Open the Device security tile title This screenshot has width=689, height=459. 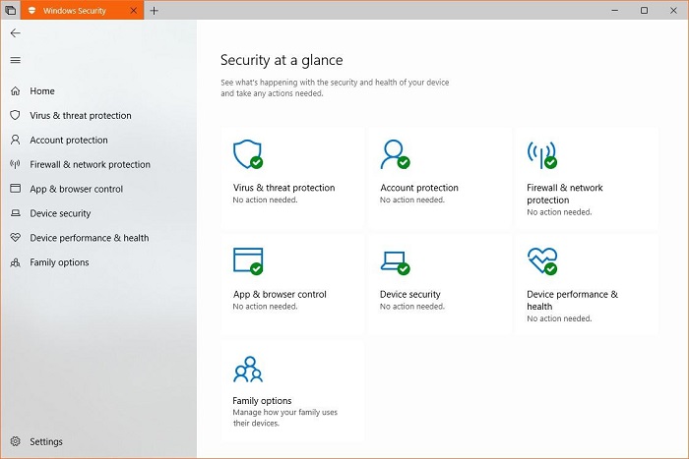click(x=410, y=295)
